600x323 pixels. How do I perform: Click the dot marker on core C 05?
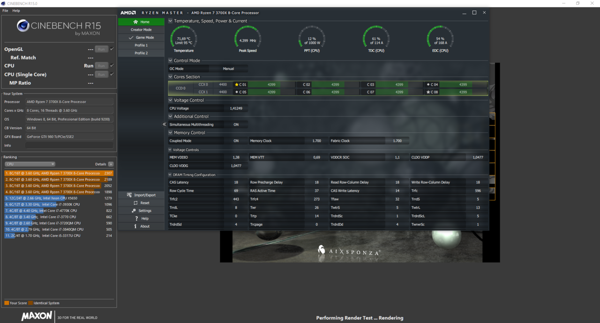pyautogui.click(x=237, y=92)
